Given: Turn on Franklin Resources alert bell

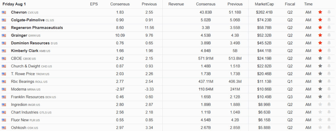Looking at the screenshot, I should pyautogui.click(x=329, y=97).
